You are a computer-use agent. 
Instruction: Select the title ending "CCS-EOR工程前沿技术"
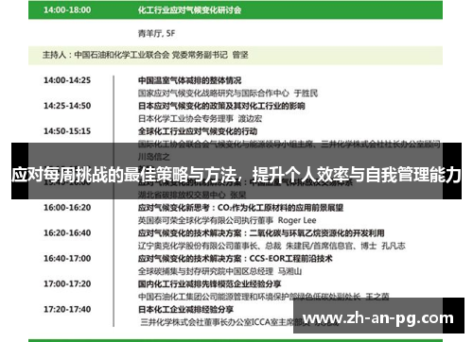click(x=236, y=259)
